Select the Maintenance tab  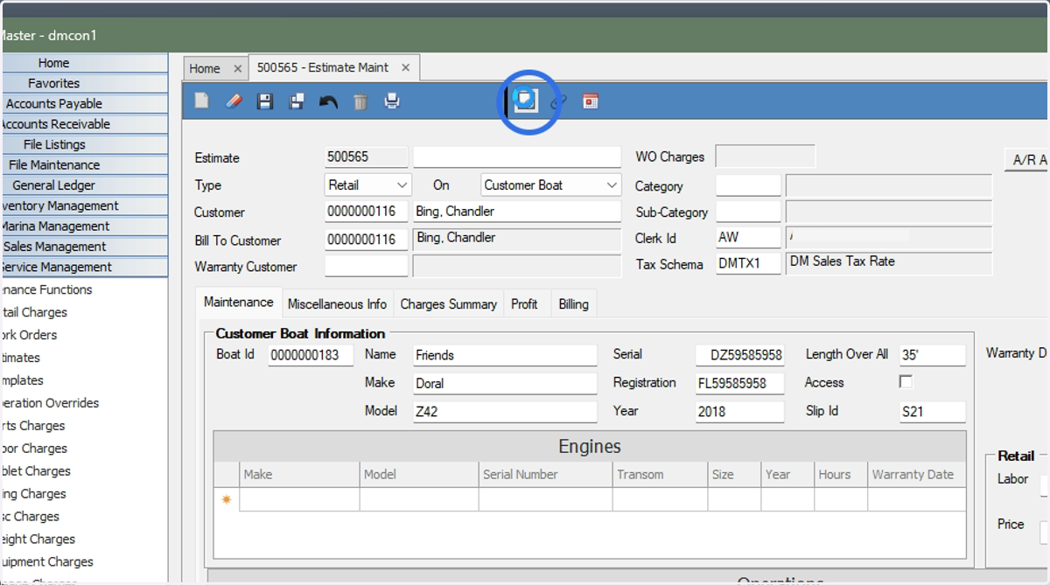point(238,302)
